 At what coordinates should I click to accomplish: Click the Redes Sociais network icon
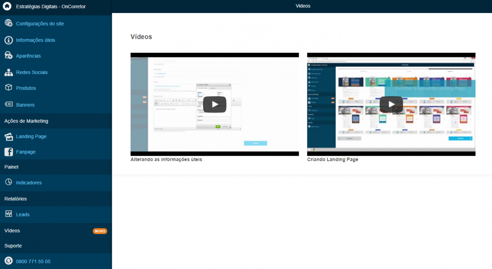(9, 72)
